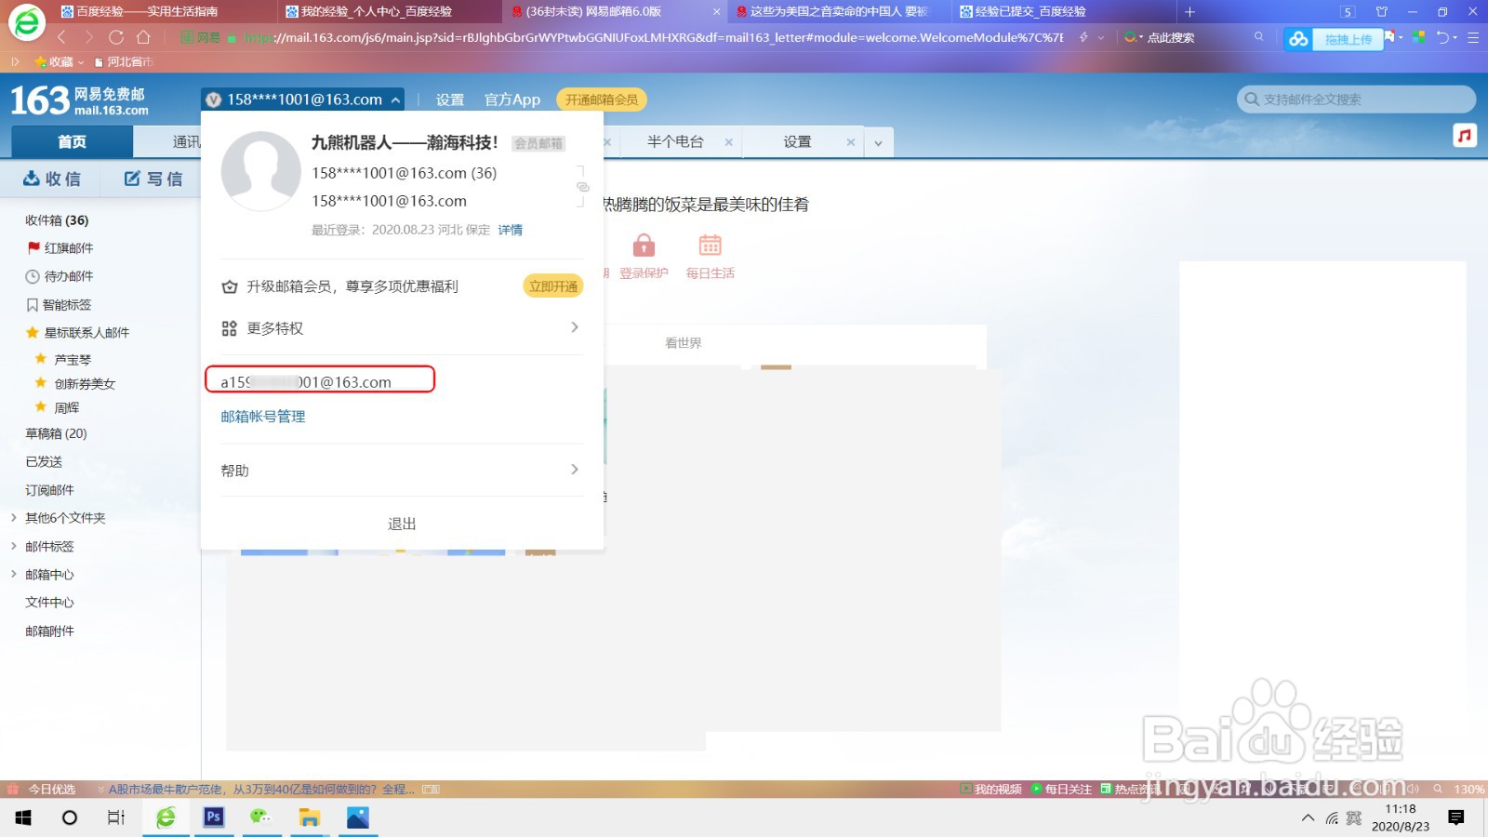Expand the 帮助 row

point(400,471)
